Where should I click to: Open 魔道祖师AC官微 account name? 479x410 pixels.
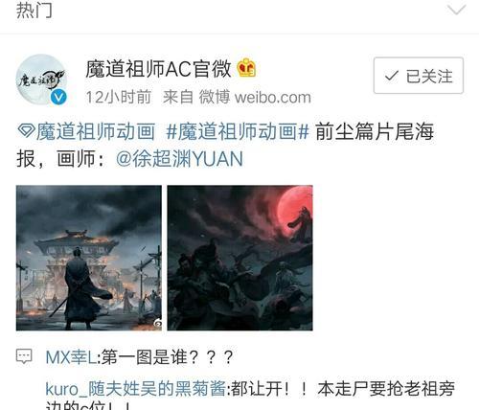point(158,69)
